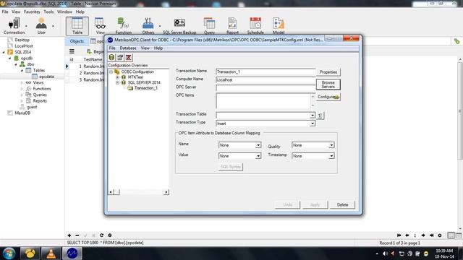The width and height of the screenshot is (463, 260).
Task: Click the new transaction icon in MatrikonOPC toolbar
Action: [120, 58]
